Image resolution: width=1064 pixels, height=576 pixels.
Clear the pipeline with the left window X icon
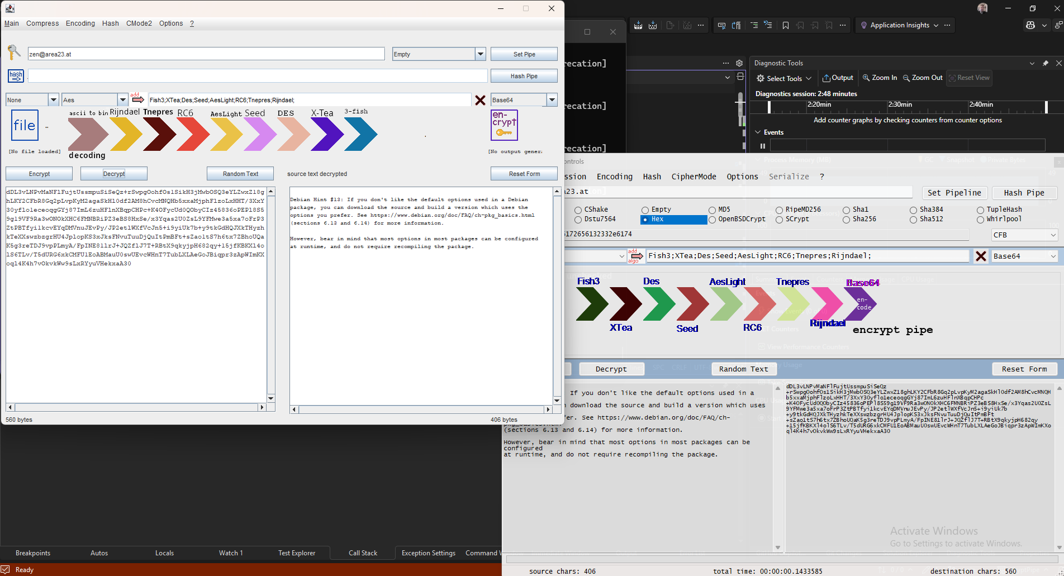(480, 100)
